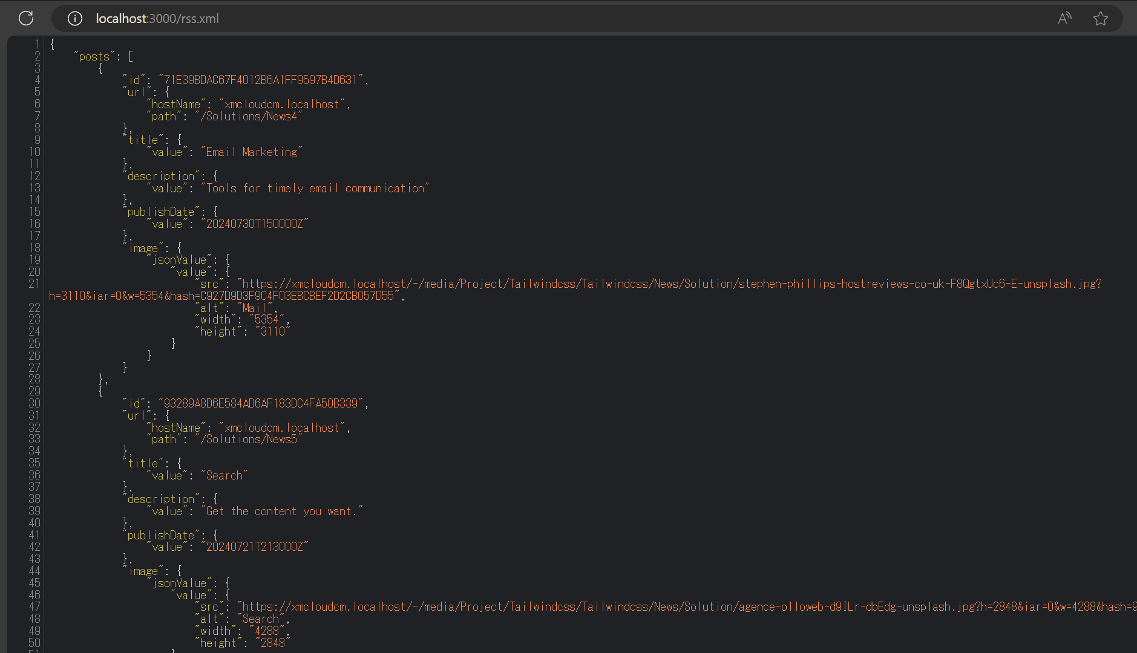Add page to favorites with star icon
The height and width of the screenshot is (653, 1137).
(x=1100, y=19)
